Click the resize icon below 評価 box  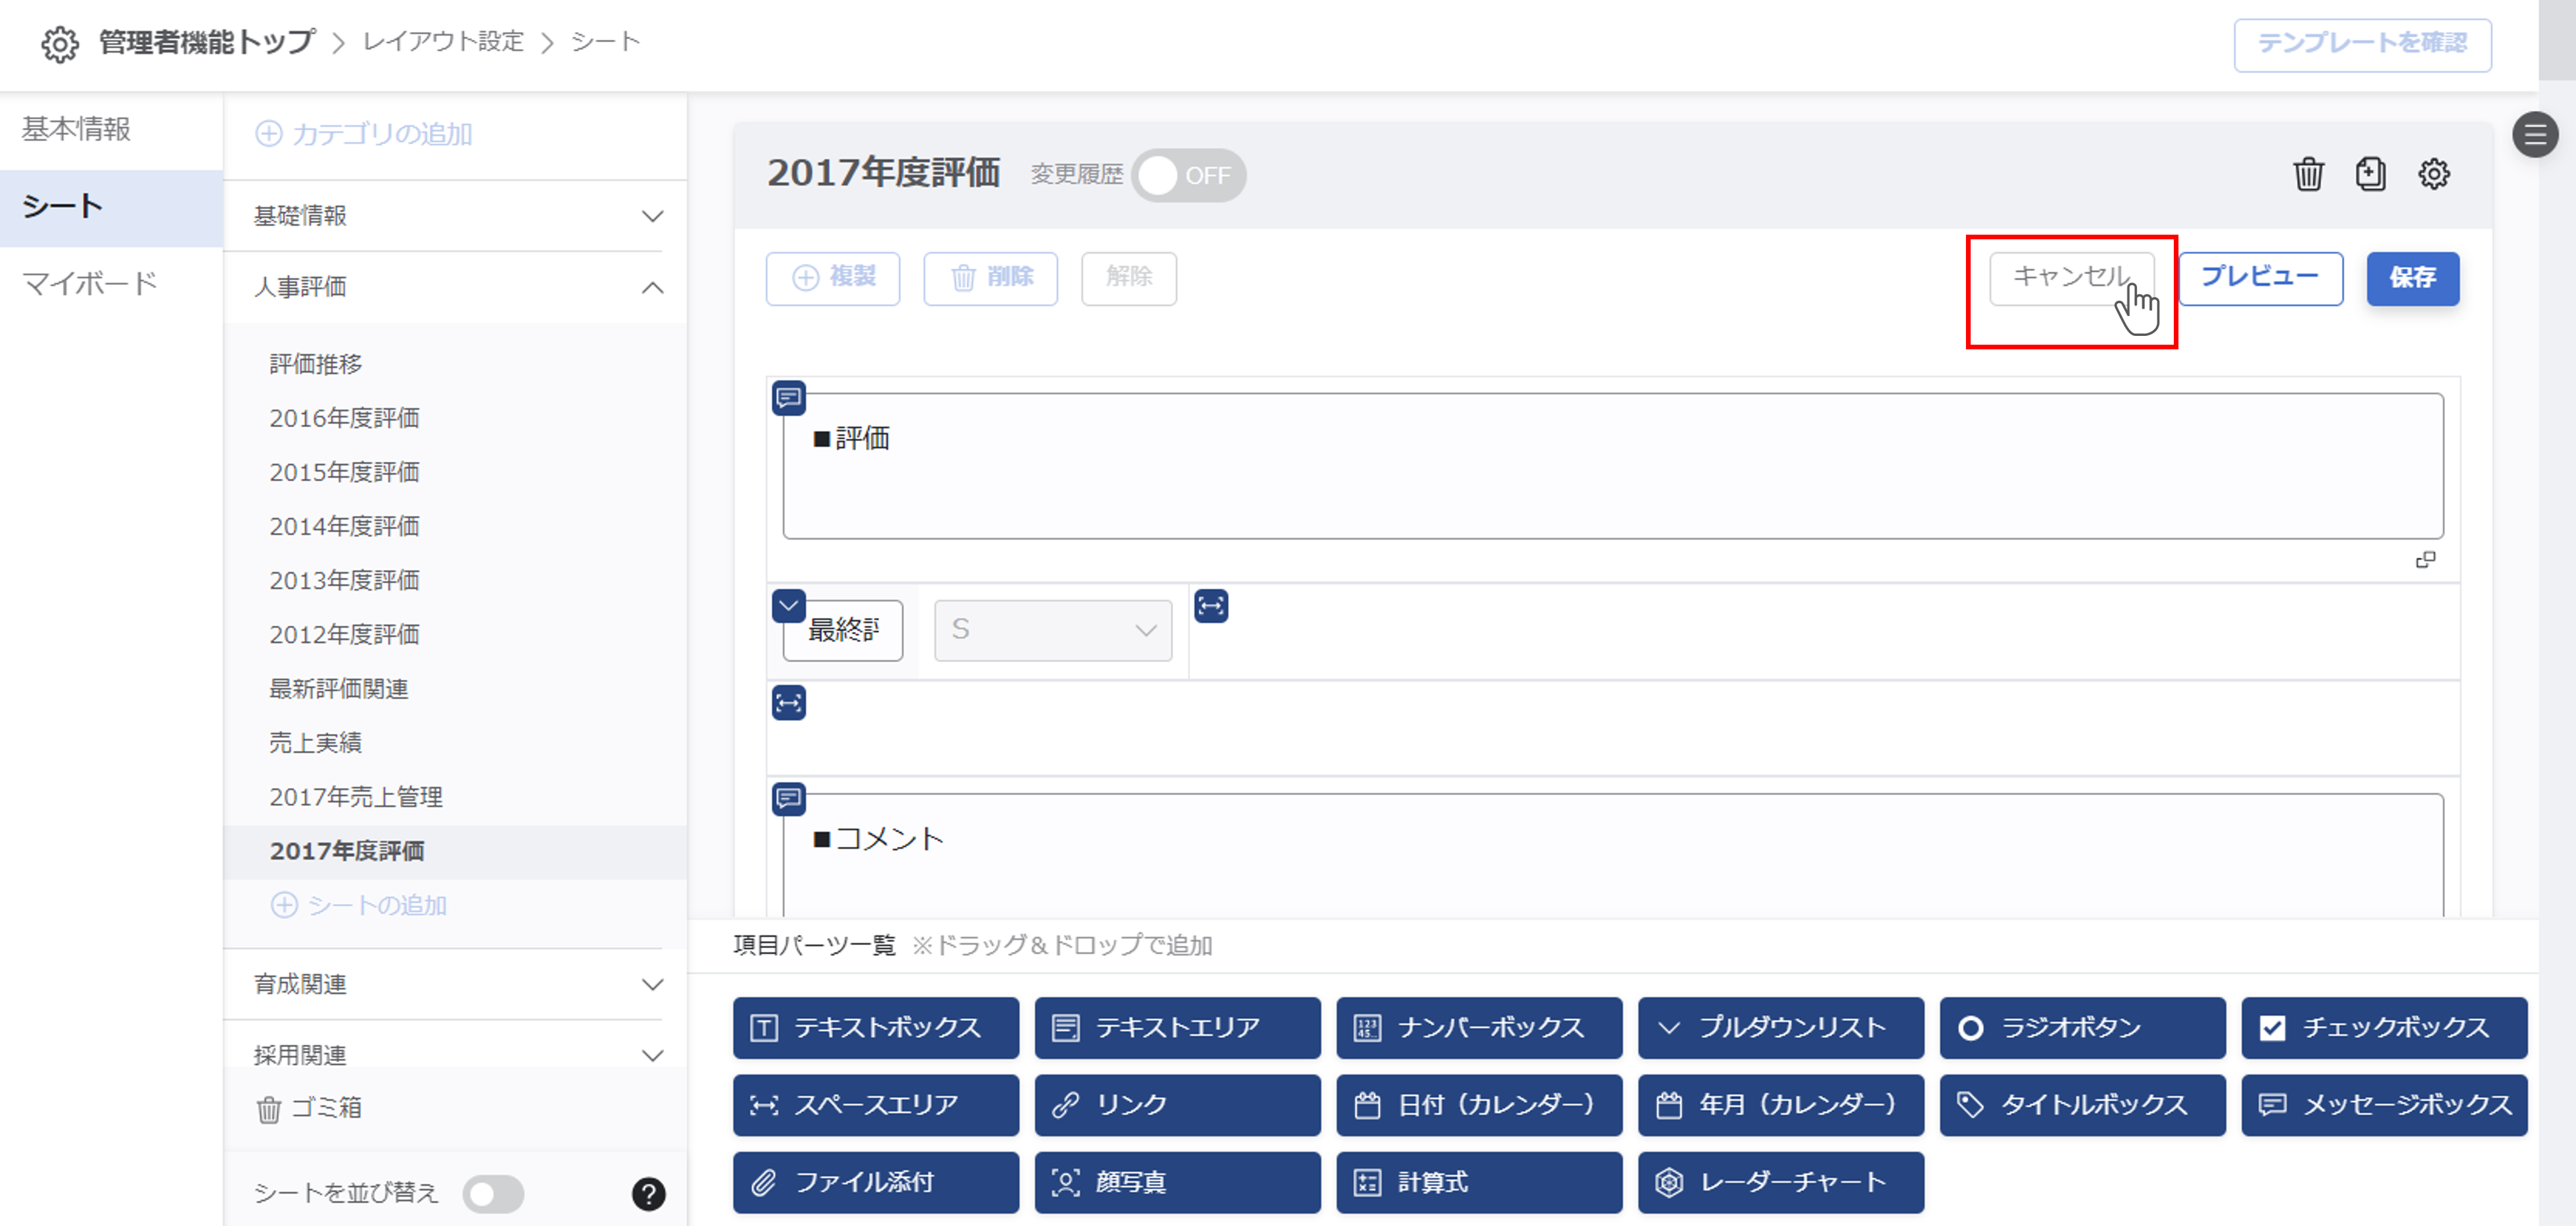(2425, 559)
